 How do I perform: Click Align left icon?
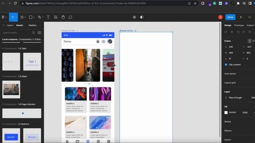tap(226, 32)
